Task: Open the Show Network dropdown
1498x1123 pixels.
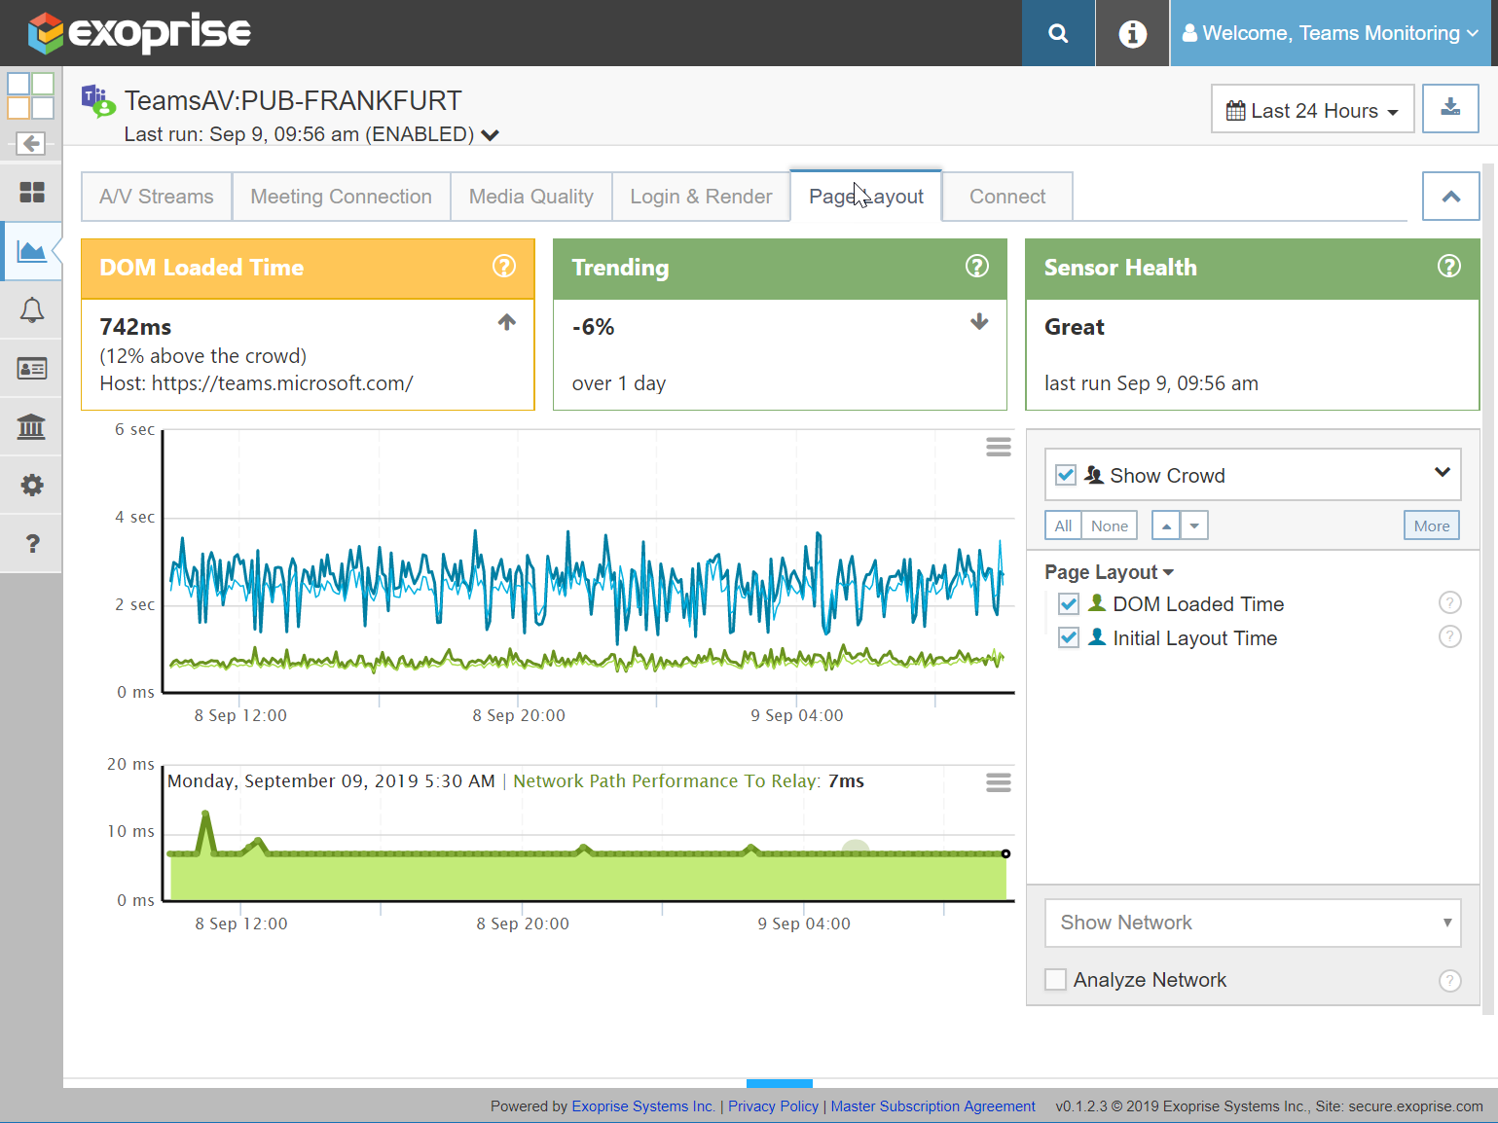Action: click(1253, 923)
